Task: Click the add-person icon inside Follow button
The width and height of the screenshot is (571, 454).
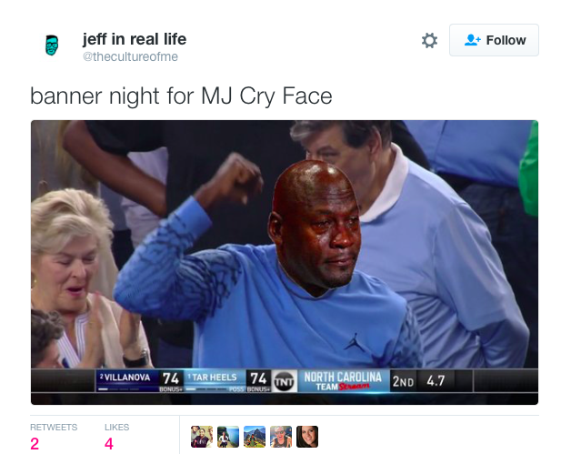Action: [472, 40]
